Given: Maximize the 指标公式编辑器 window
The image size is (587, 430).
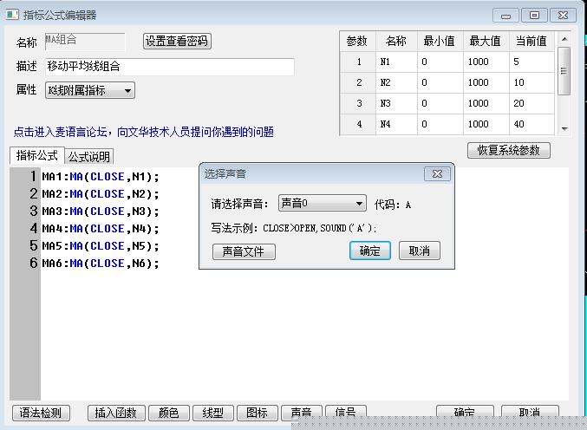Looking at the screenshot, I should 535,15.
